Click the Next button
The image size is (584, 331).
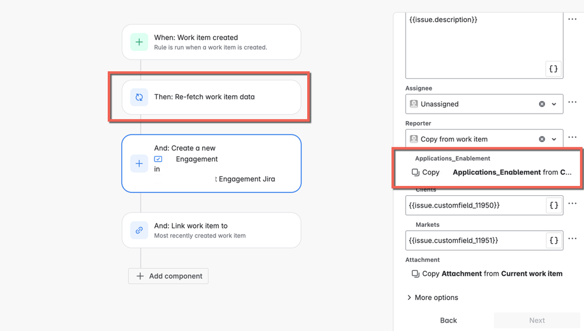537,320
